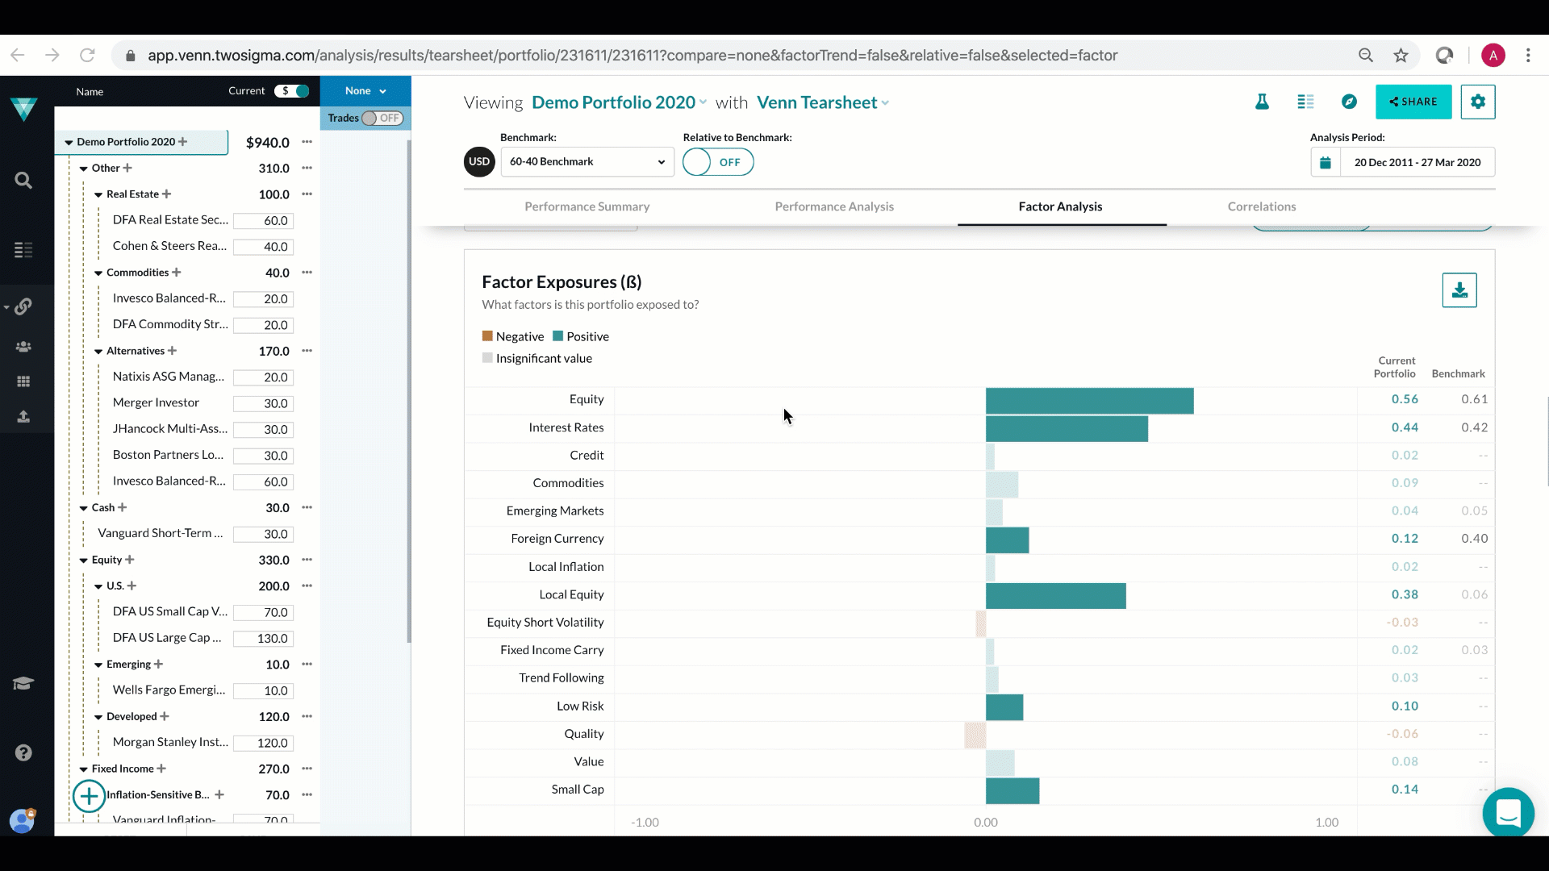Open the chat support bubble
The image size is (1549, 871).
(x=1508, y=813)
